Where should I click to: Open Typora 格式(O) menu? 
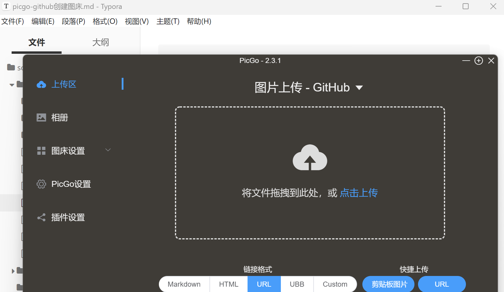coord(105,21)
